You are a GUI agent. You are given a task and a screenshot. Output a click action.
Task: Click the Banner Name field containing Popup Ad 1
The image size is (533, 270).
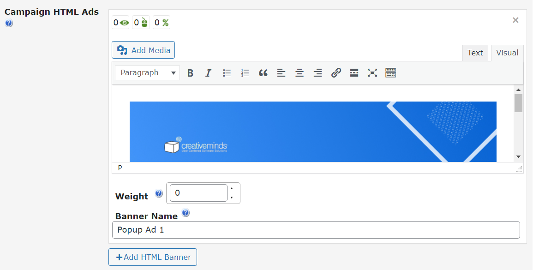[x=316, y=230]
